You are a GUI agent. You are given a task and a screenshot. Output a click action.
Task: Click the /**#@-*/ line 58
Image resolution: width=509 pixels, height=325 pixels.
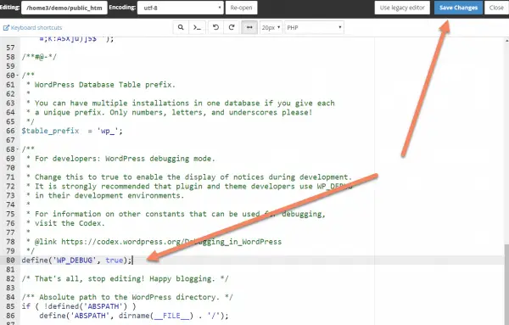click(x=39, y=57)
